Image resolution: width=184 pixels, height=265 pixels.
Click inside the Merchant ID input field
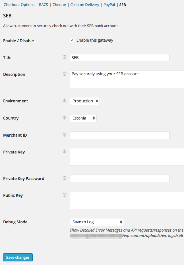coord(119,135)
